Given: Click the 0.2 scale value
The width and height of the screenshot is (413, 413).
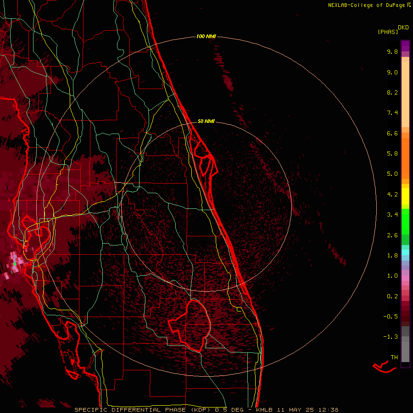Looking at the screenshot, I should click(392, 296).
